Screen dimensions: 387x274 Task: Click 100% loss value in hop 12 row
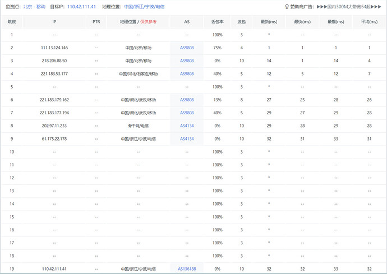coord(218,178)
